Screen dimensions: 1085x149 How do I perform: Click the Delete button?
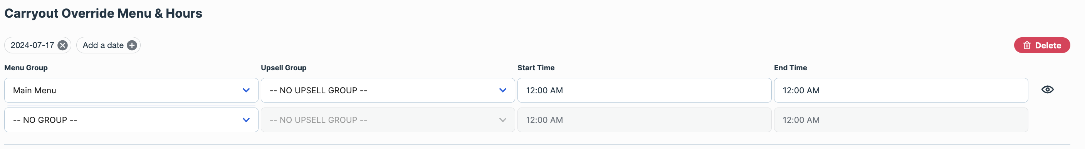[x=1041, y=45]
